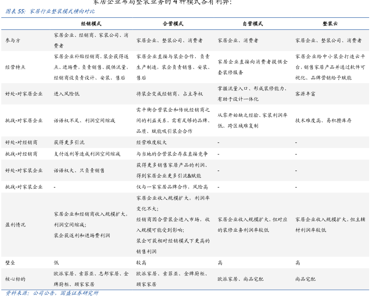This screenshot has height=305, width=370.
Task: Select the 挑战-对家装企业 row label
Action: (x=24, y=187)
